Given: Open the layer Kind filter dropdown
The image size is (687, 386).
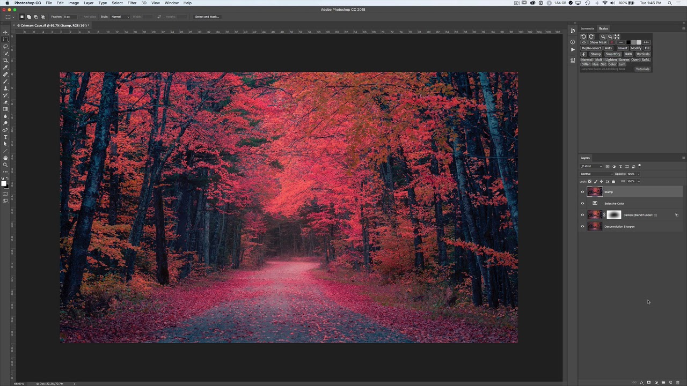Looking at the screenshot, I should click(591, 166).
